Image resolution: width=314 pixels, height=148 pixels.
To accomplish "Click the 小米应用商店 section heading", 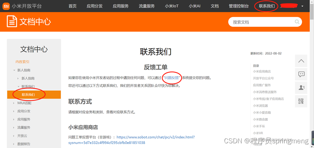I will tap(83, 127).
